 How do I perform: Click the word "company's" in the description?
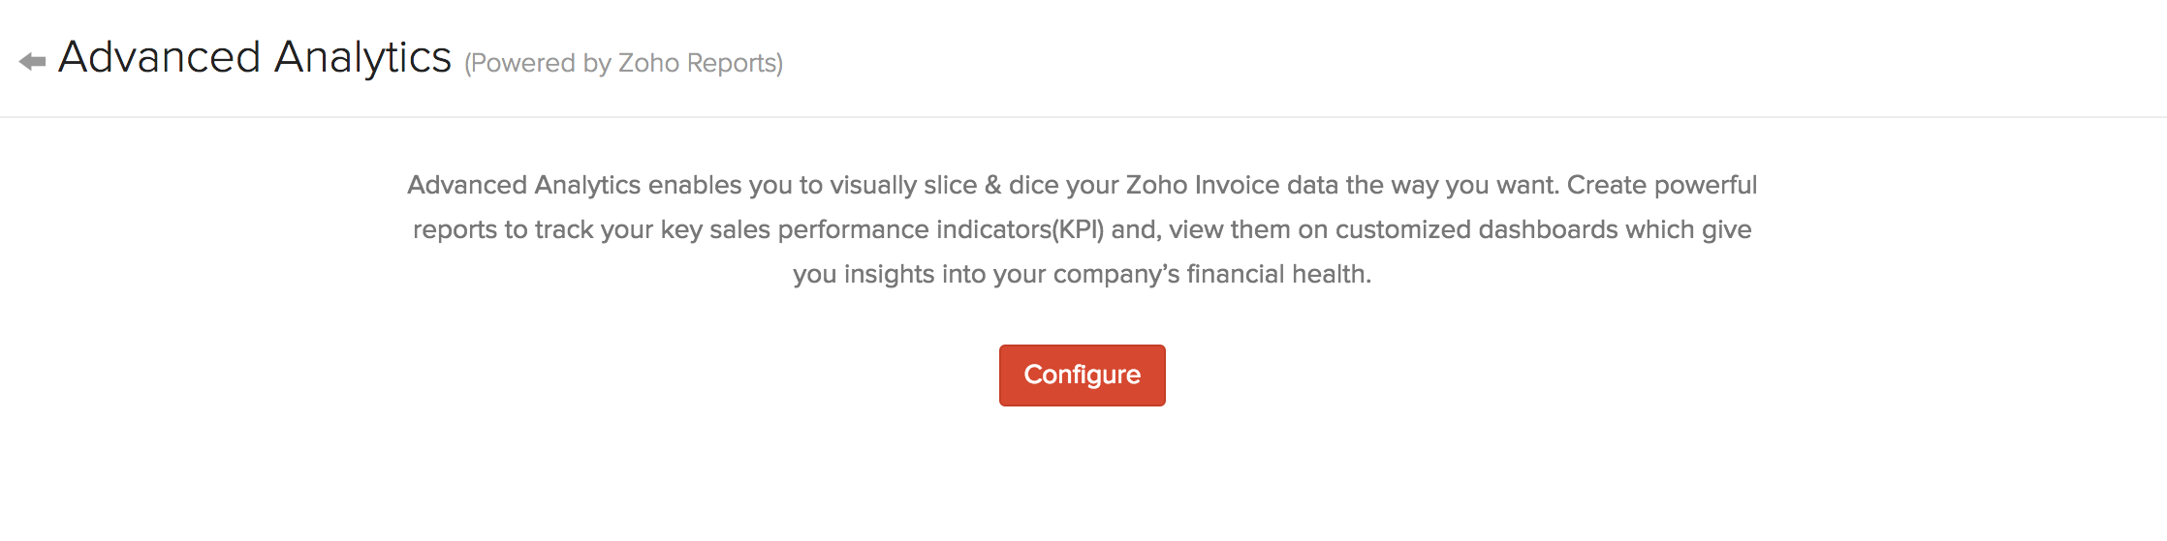tap(1115, 274)
